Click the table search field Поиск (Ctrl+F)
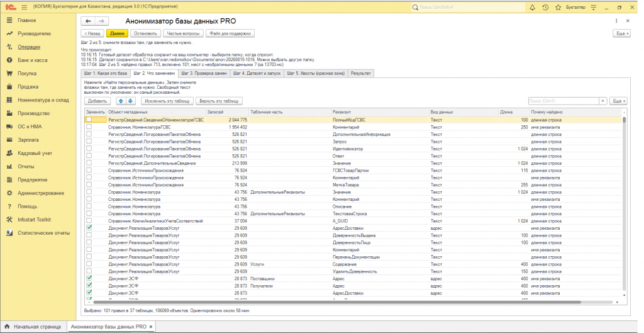 pos(563,101)
